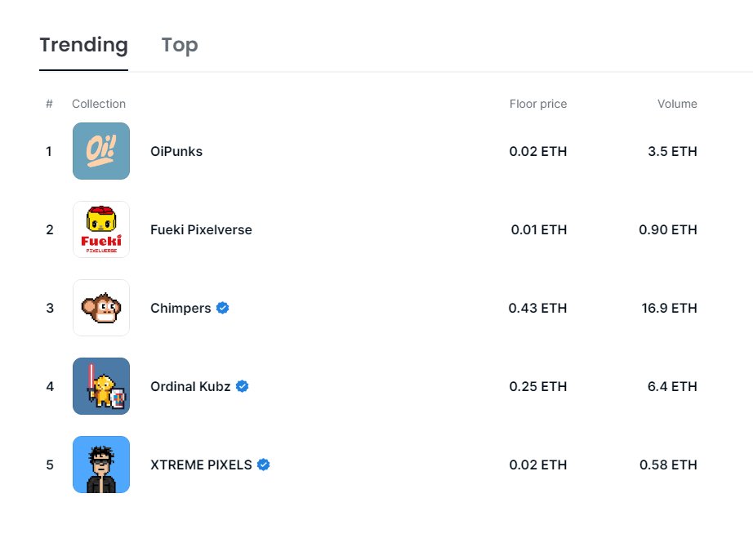Click the Chimpers verified badge
753x538 pixels.
[x=222, y=308]
